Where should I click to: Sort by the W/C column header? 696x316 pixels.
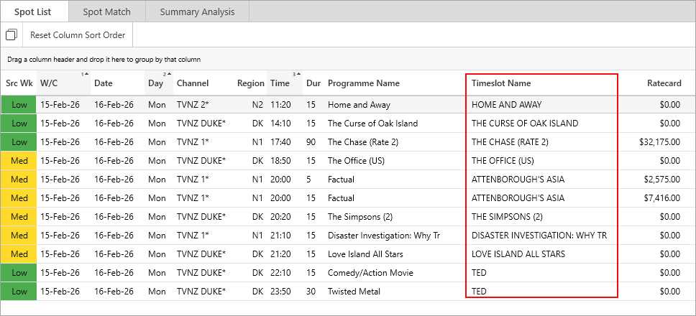64,83
